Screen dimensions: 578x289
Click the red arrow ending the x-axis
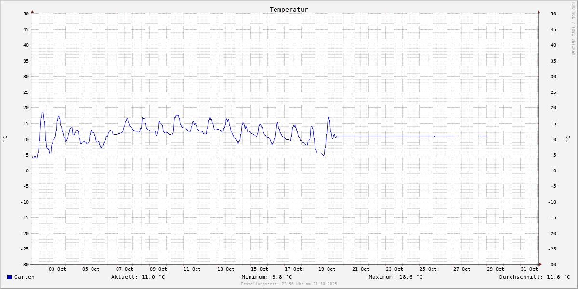[x=540, y=264]
